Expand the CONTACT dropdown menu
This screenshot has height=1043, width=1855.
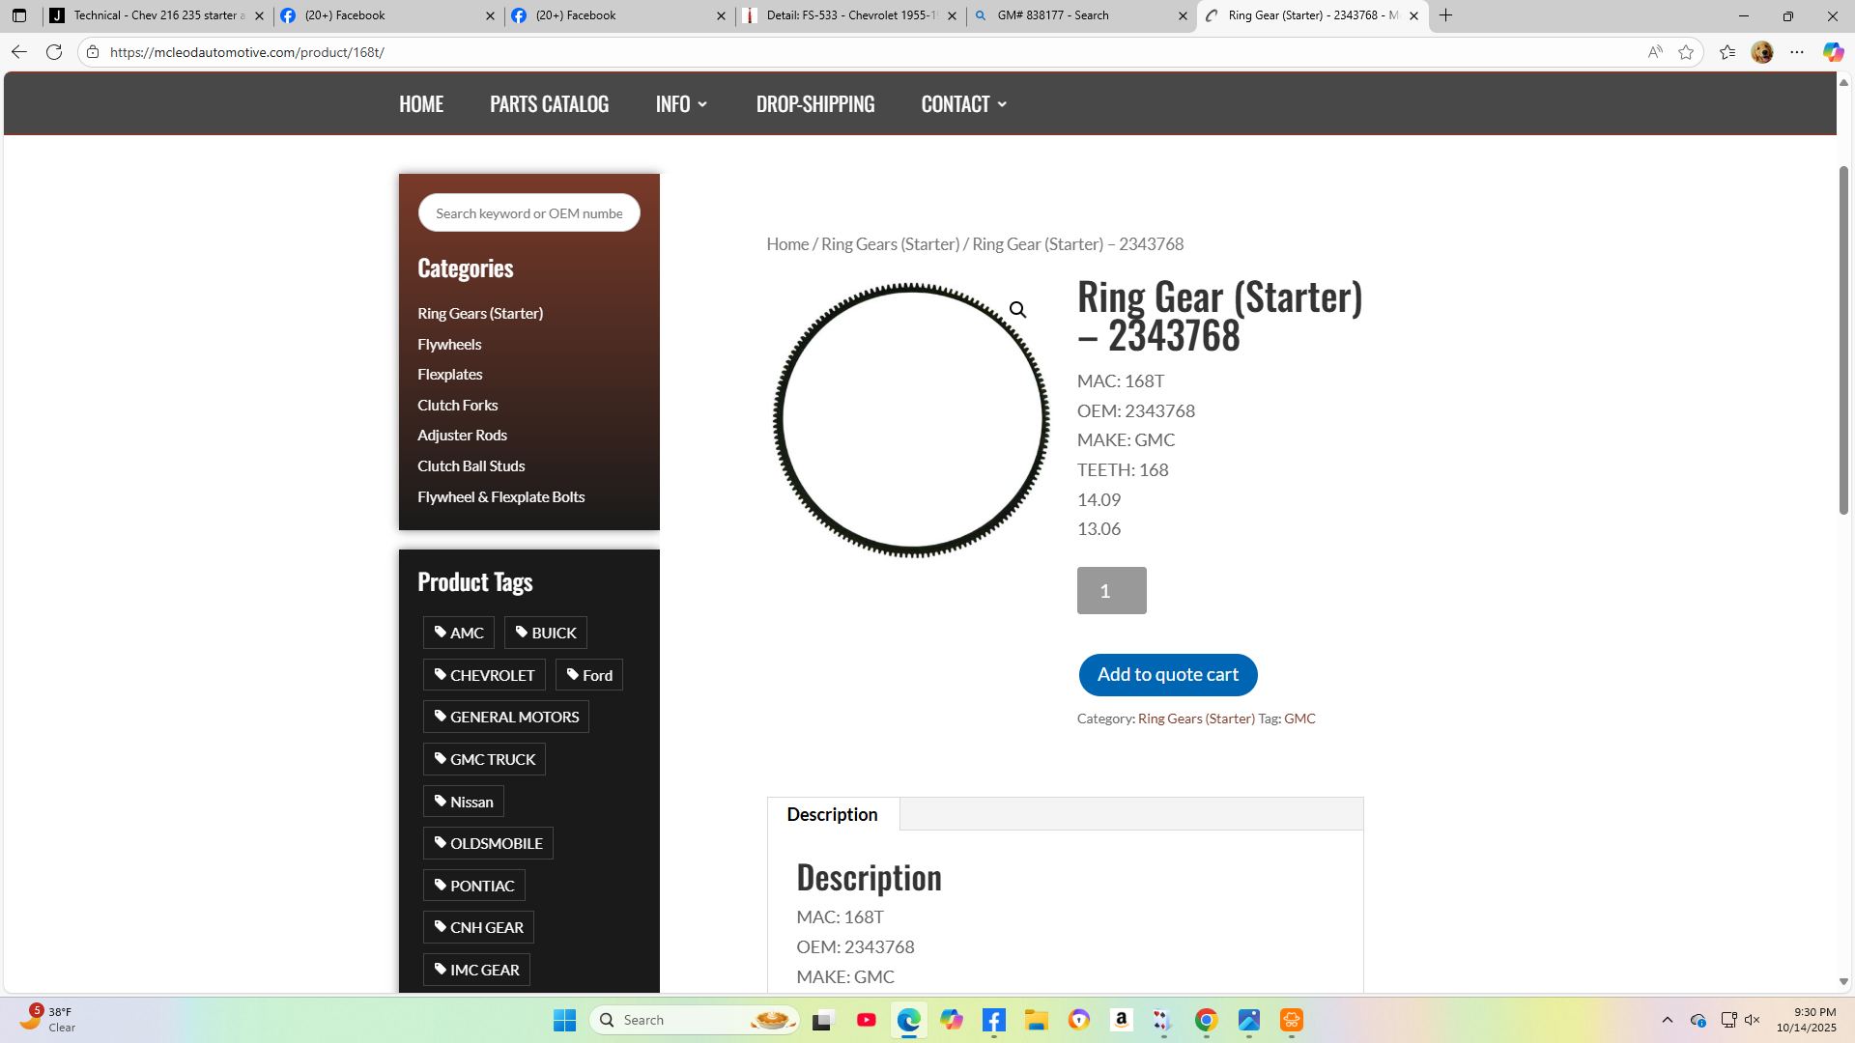[x=963, y=104]
